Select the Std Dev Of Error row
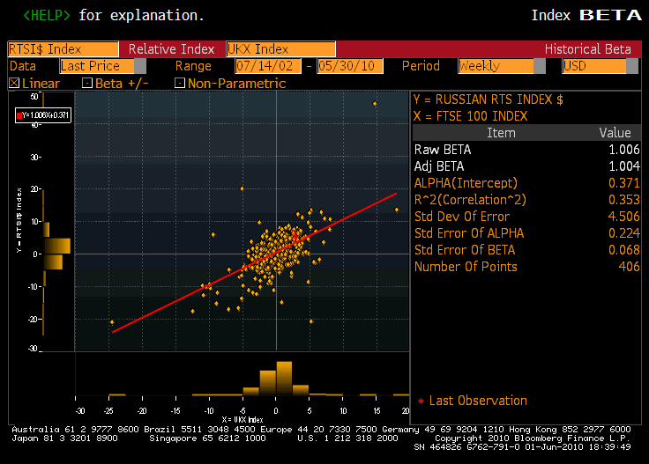 click(x=526, y=217)
